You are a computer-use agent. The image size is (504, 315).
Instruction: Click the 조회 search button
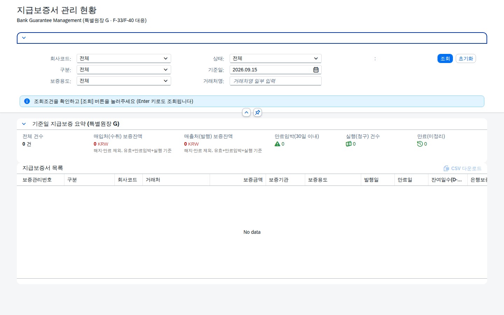click(445, 58)
